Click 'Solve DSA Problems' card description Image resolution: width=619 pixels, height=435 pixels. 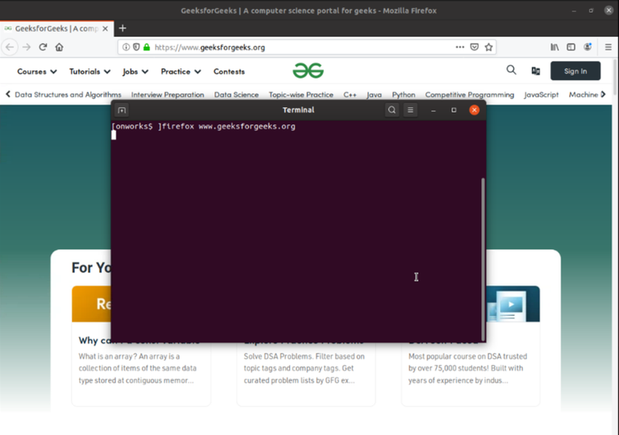tap(304, 368)
